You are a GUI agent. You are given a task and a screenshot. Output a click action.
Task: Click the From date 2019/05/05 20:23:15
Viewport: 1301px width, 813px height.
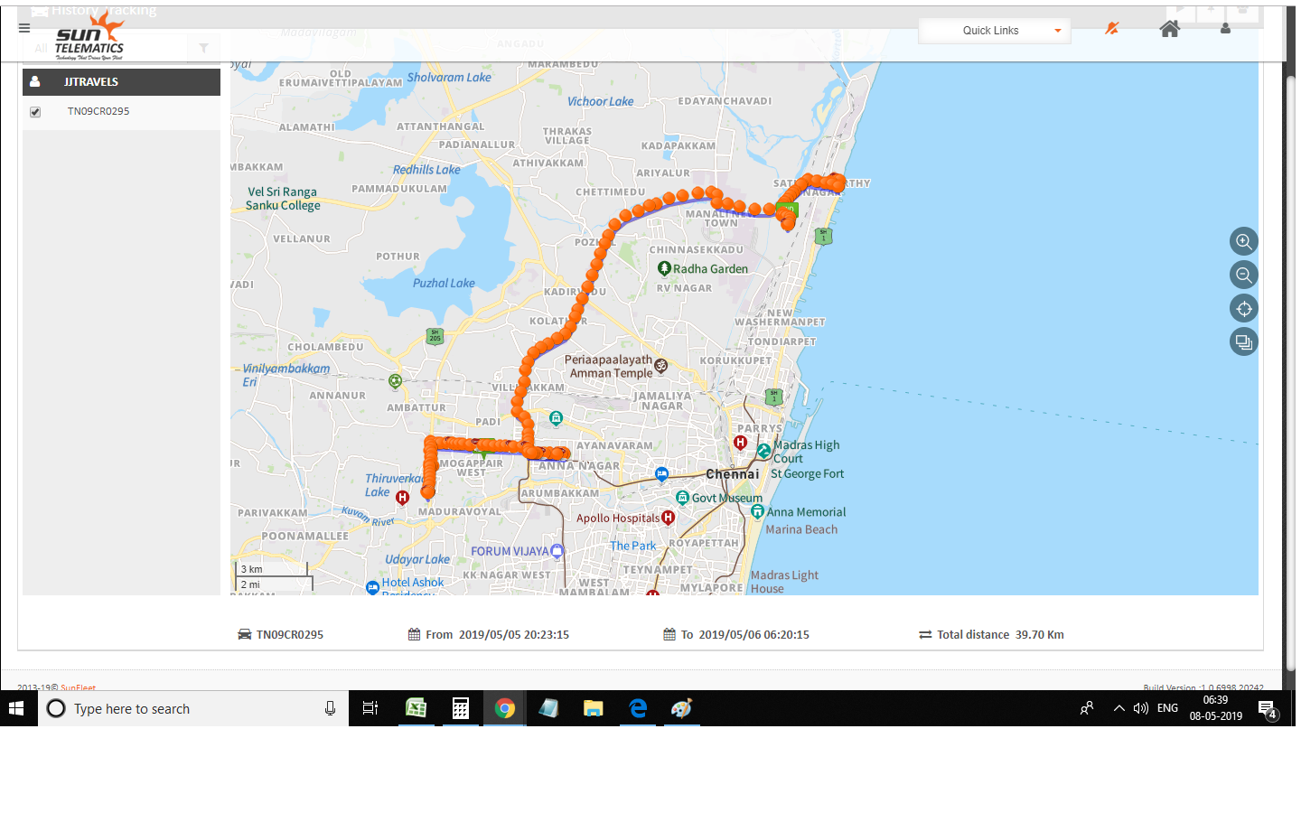[513, 635]
